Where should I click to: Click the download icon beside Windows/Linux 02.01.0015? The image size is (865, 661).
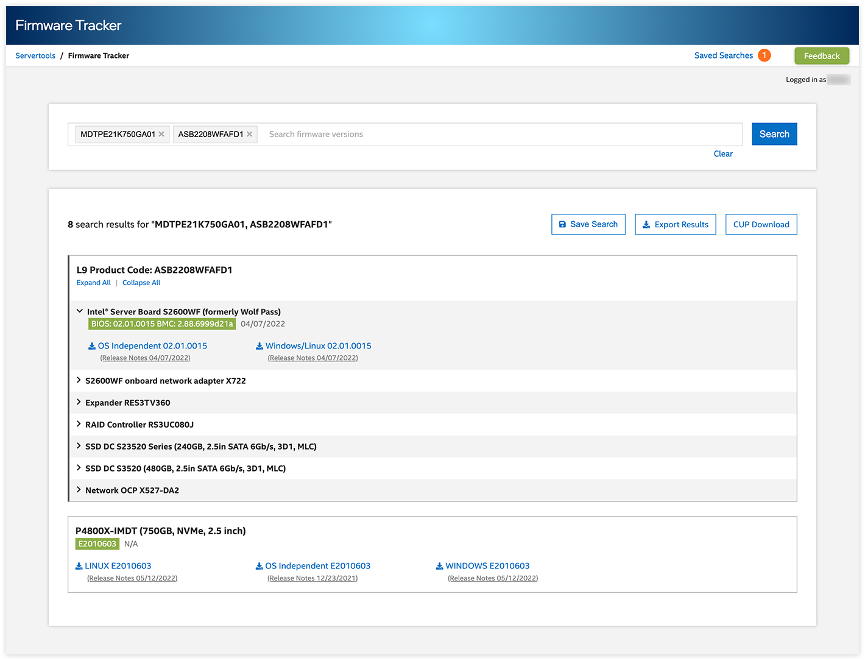[x=259, y=346]
